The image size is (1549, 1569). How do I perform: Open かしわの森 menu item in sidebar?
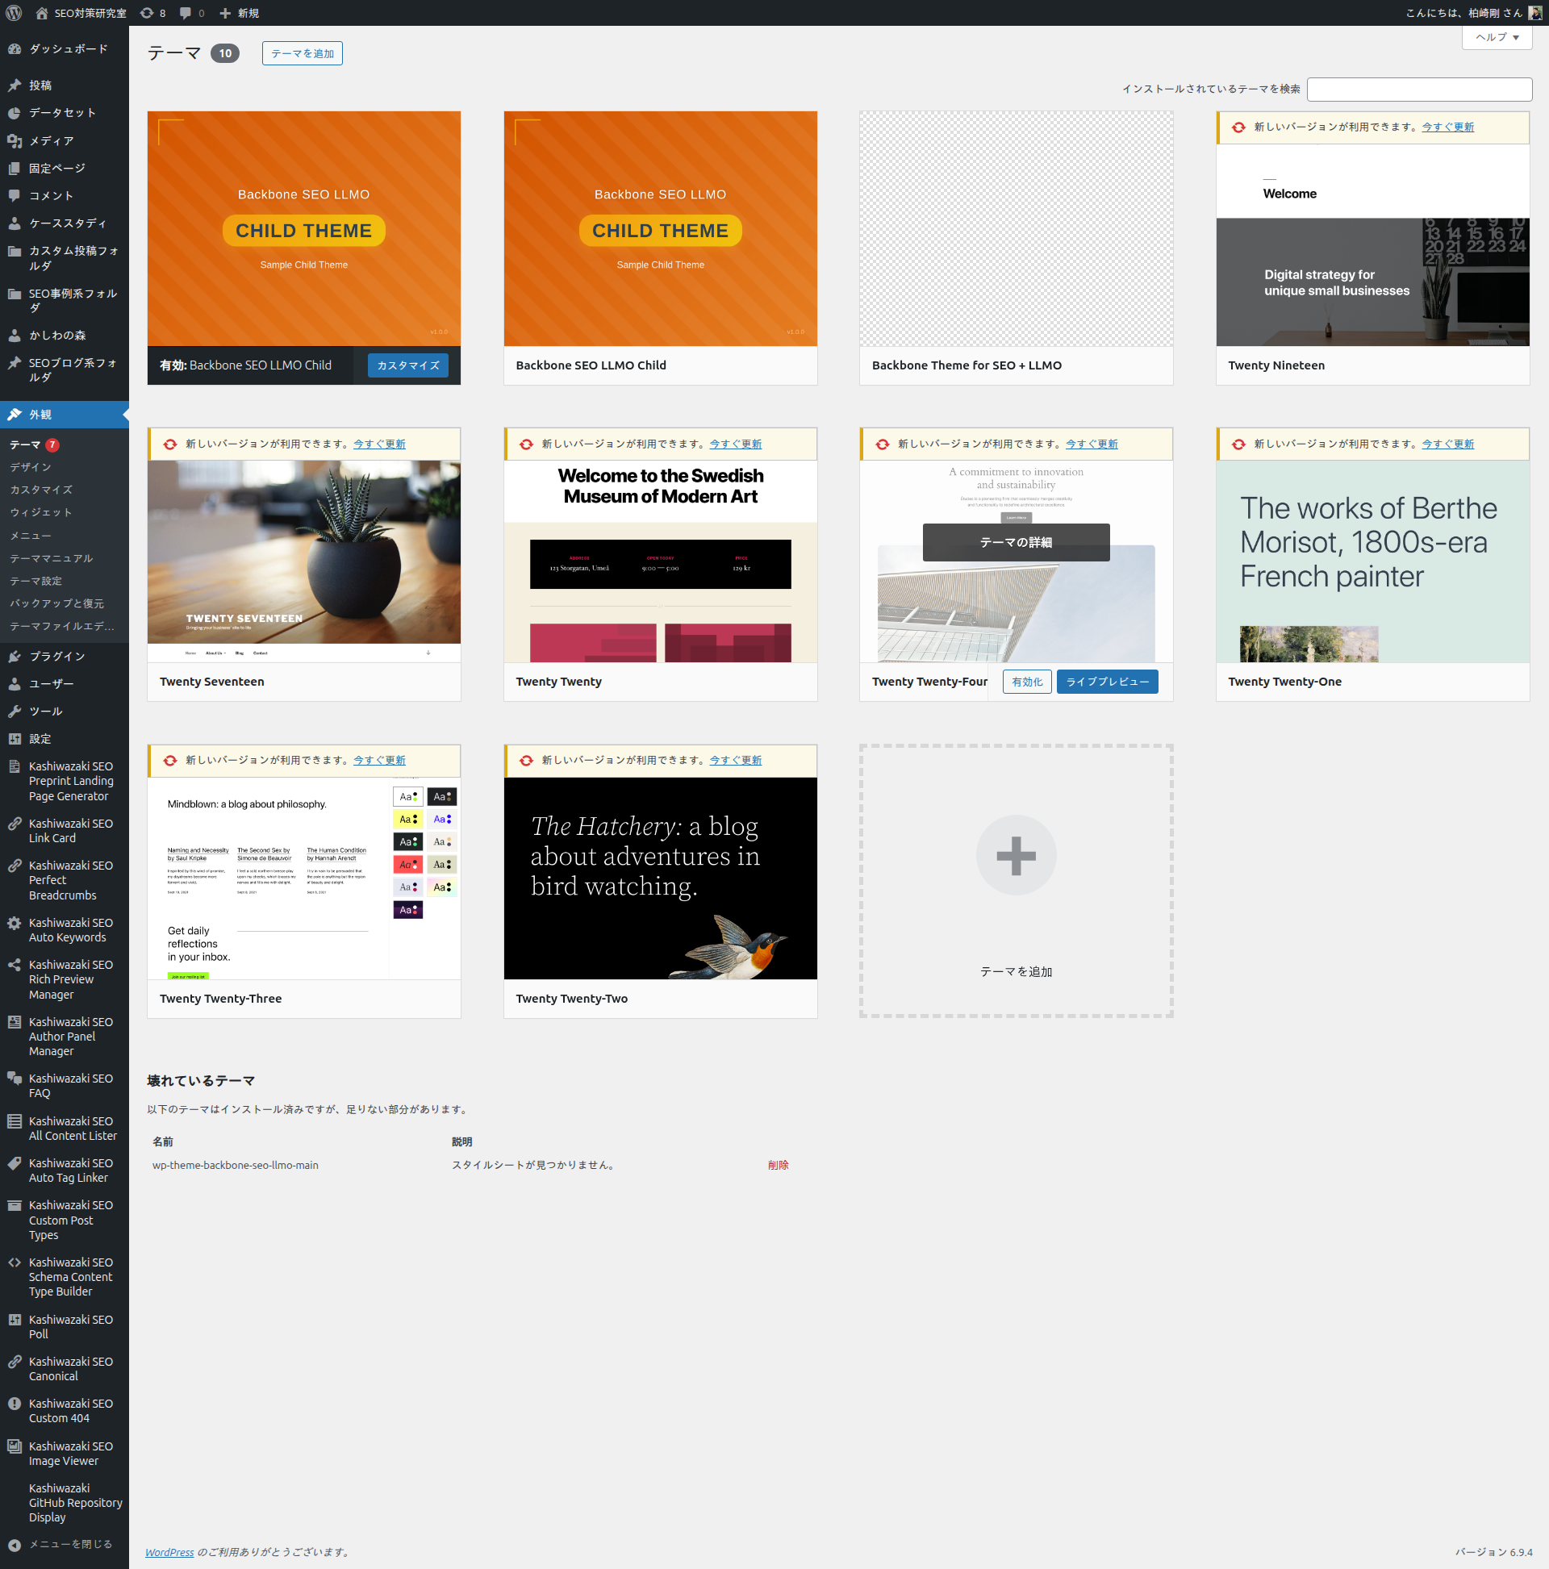tap(65, 336)
